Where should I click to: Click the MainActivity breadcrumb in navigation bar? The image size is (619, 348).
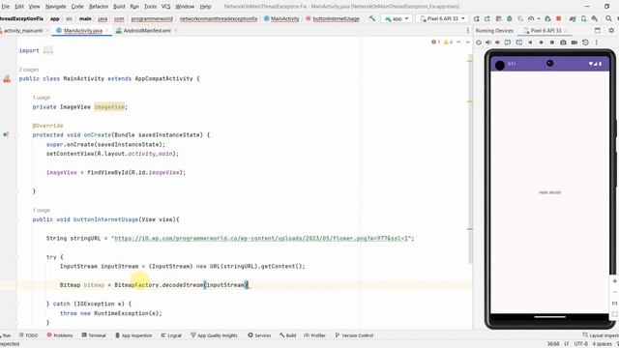pos(281,18)
